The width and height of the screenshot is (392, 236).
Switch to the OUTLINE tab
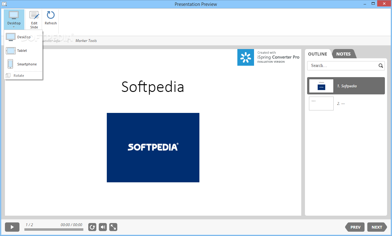coord(318,54)
